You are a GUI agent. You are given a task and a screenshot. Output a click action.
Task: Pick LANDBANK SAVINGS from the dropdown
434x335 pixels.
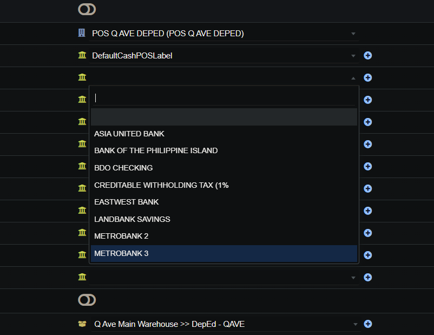[132, 219]
